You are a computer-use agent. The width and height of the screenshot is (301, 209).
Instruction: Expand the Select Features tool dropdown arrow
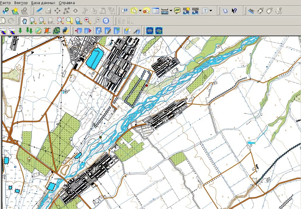click(140, 11)
